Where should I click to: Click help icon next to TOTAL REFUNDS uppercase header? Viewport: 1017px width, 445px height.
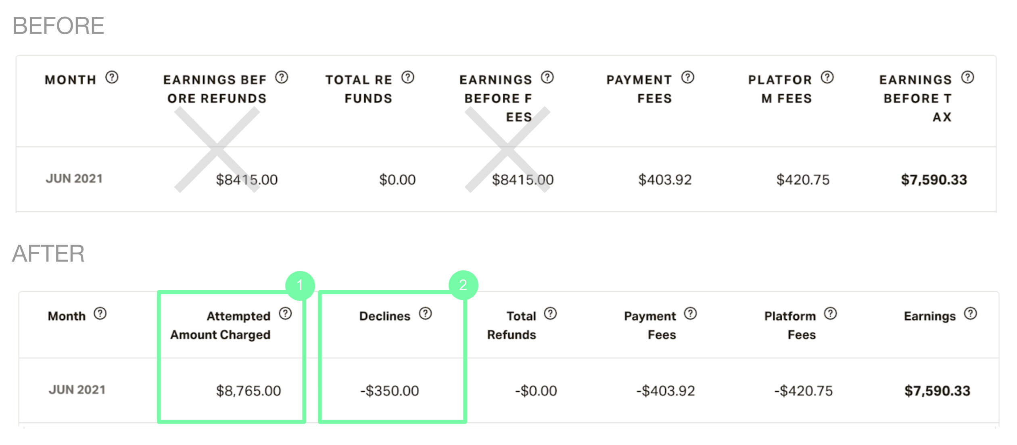point(408,77)
